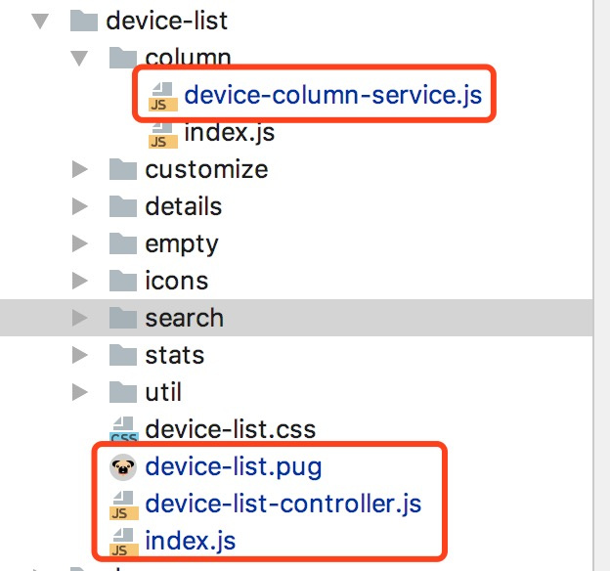The image size is (610, 571).
Task: Collapse the device-list folder arrow
Action: (x=40, y=21)
